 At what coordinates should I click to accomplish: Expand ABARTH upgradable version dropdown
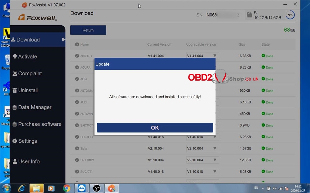tap(215, 56)
